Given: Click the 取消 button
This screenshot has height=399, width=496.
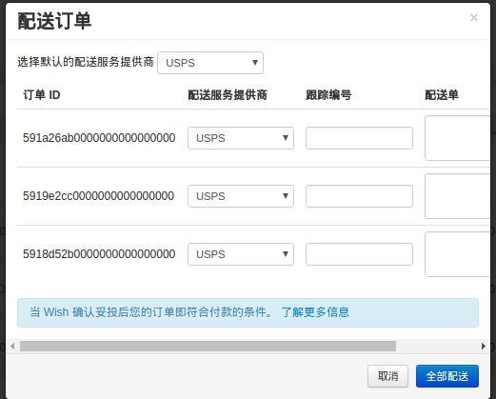Looking at the screenshot, I should pos(387,376).
